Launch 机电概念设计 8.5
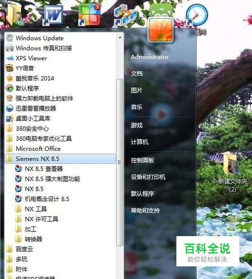252x279 pixels. click(x=60, y=199)
